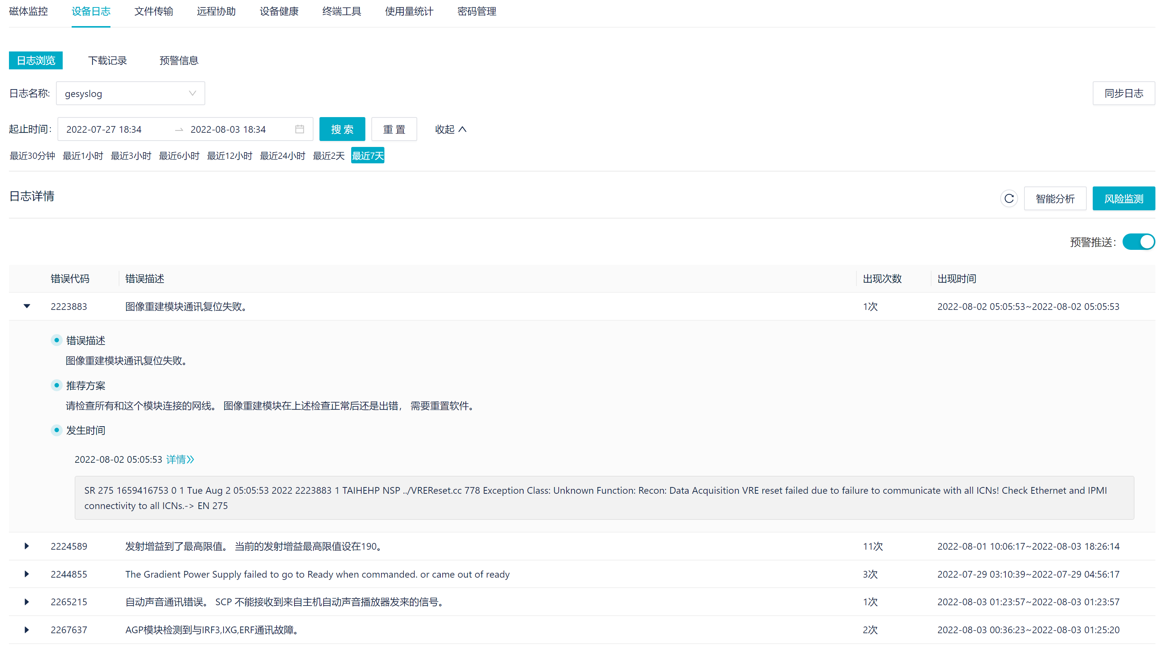
Task: Expand error 2224589 发射增益 row details
Action: click(26, 546)
